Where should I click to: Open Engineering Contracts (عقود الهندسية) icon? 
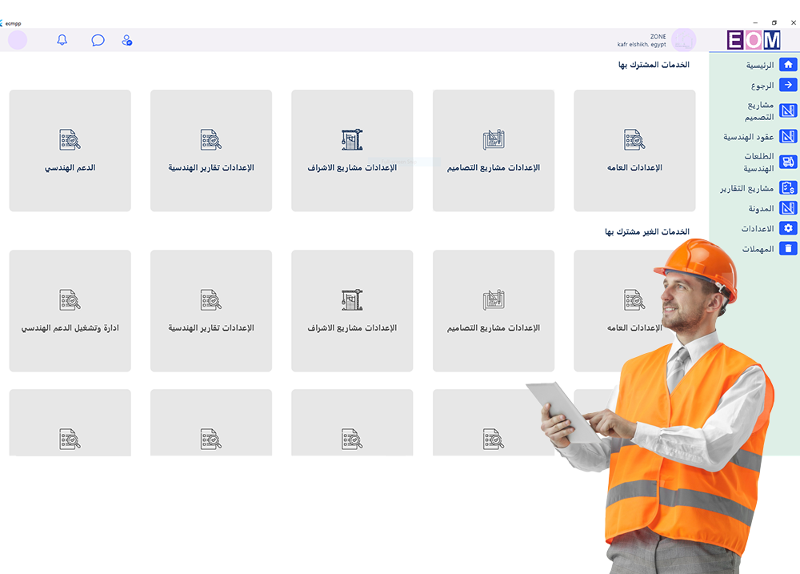(788, 136)
